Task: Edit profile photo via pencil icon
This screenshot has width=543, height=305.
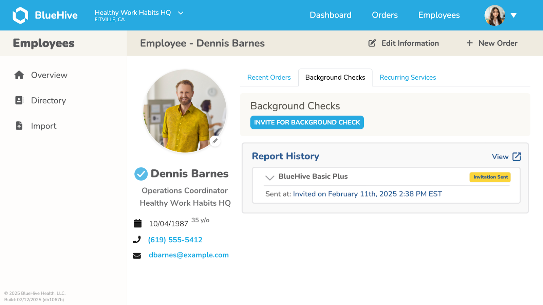Action: click(215, 141)
